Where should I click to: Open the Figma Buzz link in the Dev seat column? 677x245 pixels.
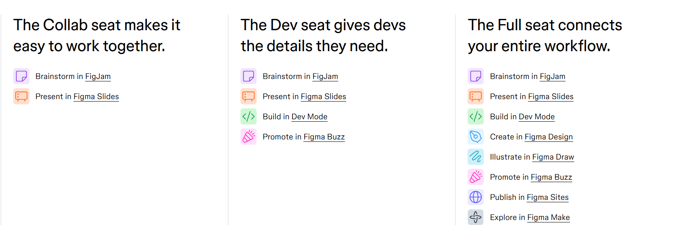click(324, 137)
